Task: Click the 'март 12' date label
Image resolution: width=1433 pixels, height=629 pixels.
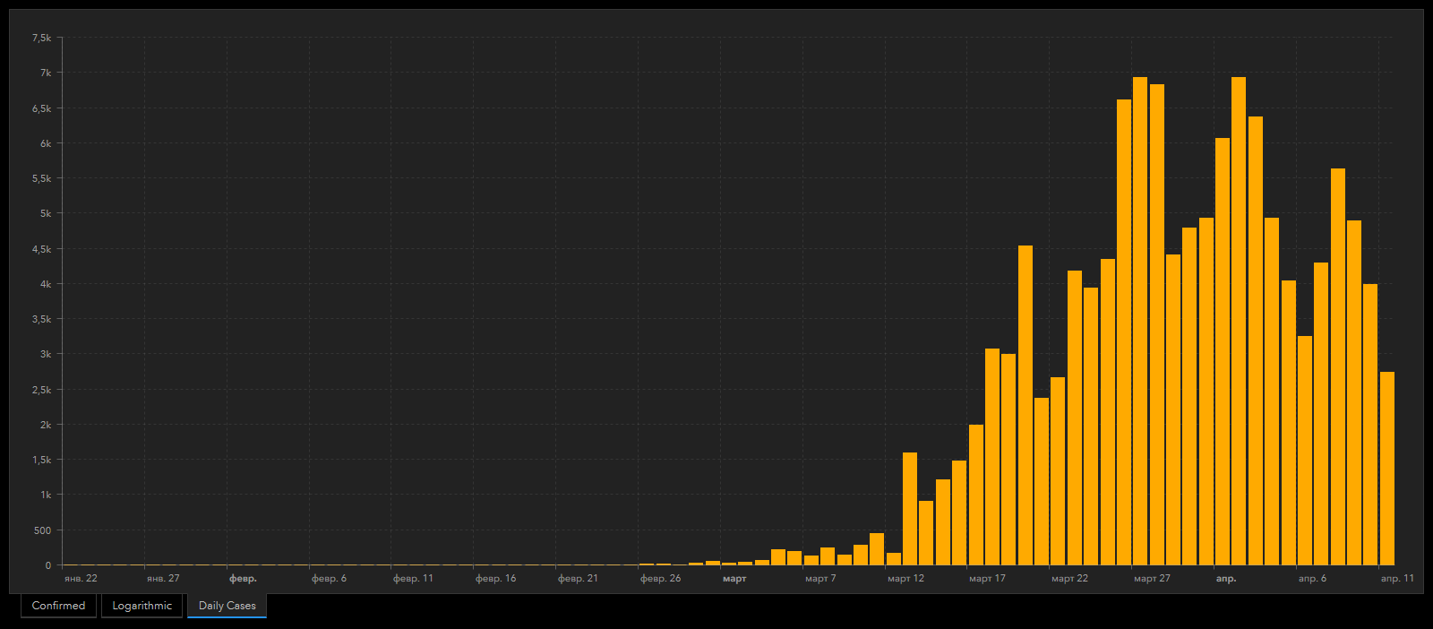Action: coord(905,579)
